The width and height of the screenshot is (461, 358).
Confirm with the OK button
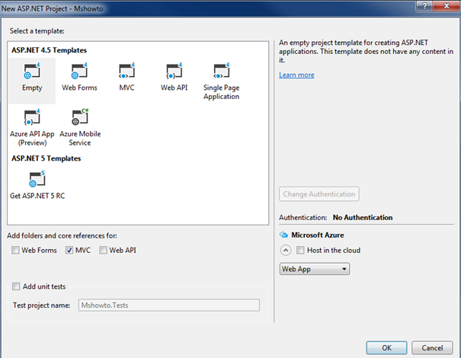(x=386, y=347)
